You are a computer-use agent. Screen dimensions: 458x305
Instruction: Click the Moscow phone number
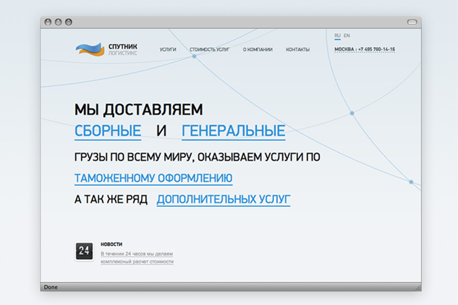pyautogui.click(x=364, y=49)
